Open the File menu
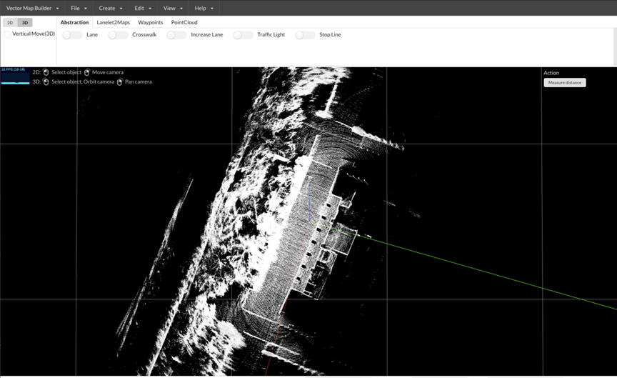The image size is (617, 378). [x=79, y=8]
